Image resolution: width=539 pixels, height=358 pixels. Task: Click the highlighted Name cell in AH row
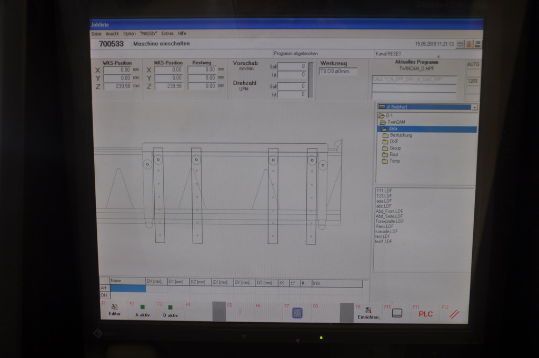127,289
